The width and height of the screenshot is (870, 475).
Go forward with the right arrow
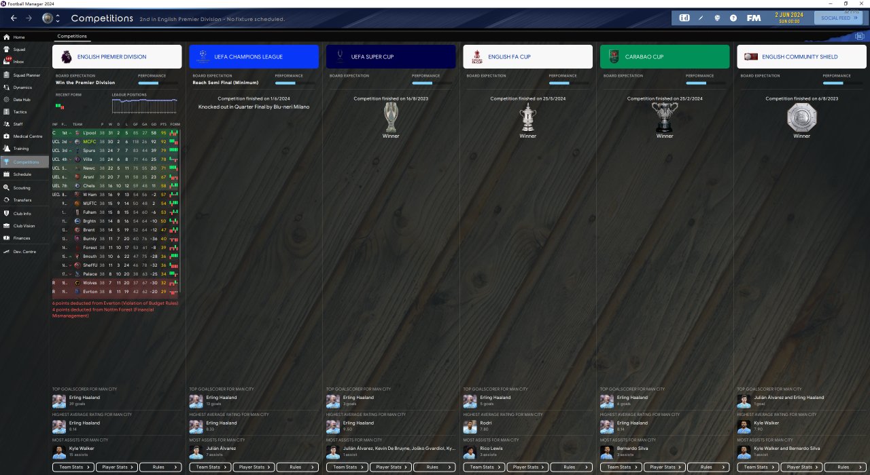point(29,18)
